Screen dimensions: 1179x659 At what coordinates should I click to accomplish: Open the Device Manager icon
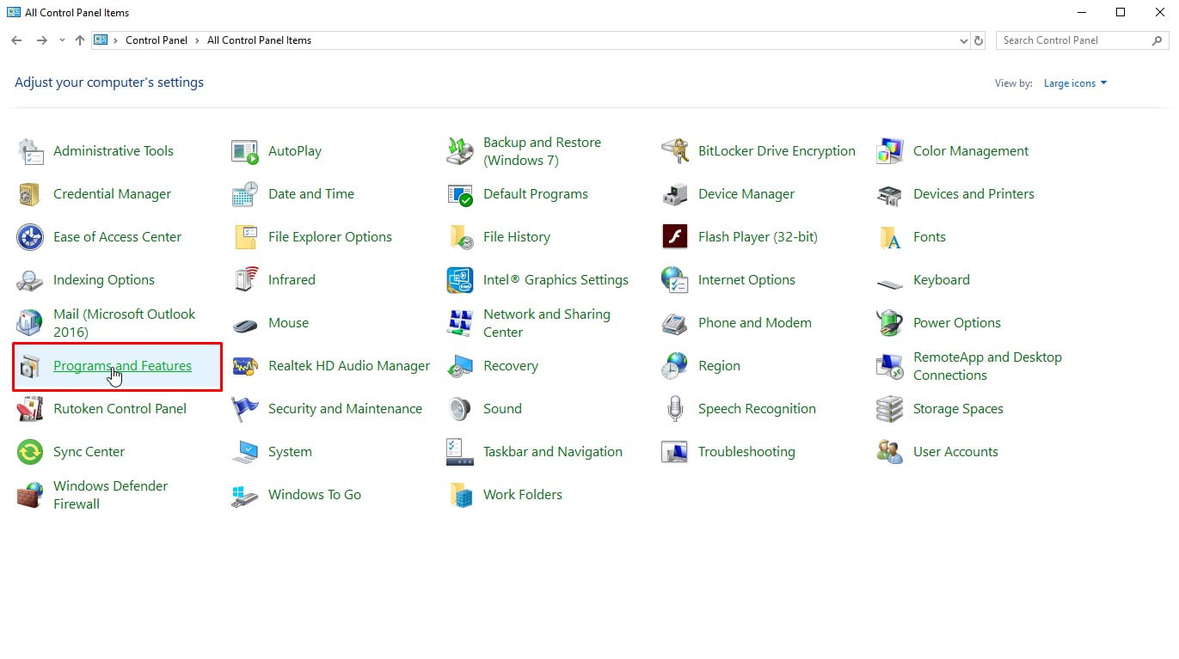tap(675, 194)
